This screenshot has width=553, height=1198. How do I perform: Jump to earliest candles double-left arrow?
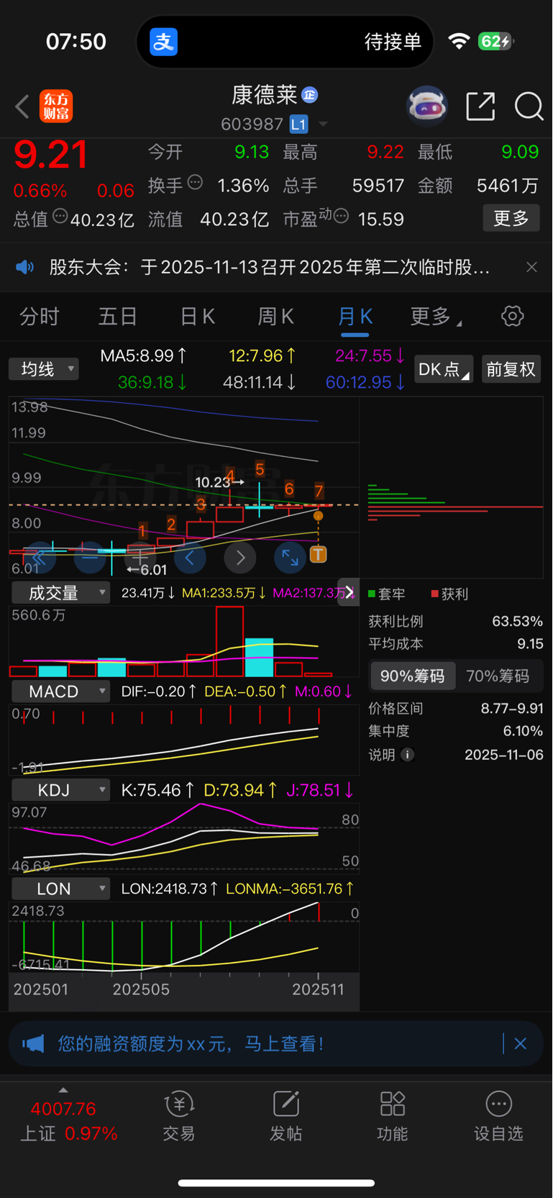39,558
